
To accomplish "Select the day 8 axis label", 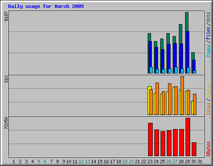I will (x=57, y=161).
